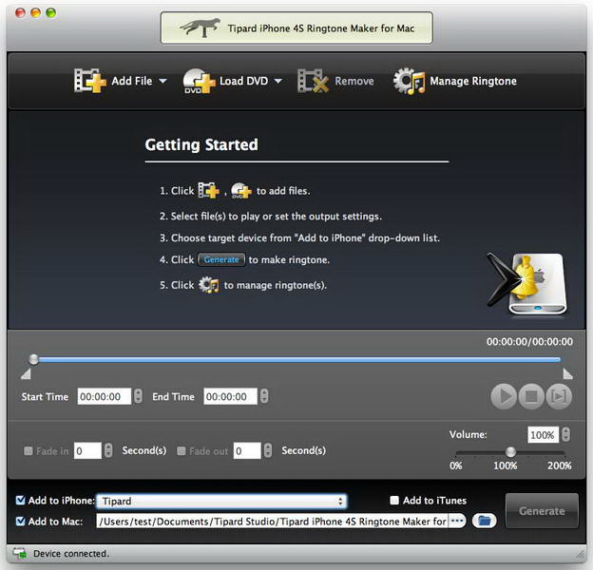Click the Fade in seconds stepper
The width and height of the screenshot is (593, 570).
108,450
